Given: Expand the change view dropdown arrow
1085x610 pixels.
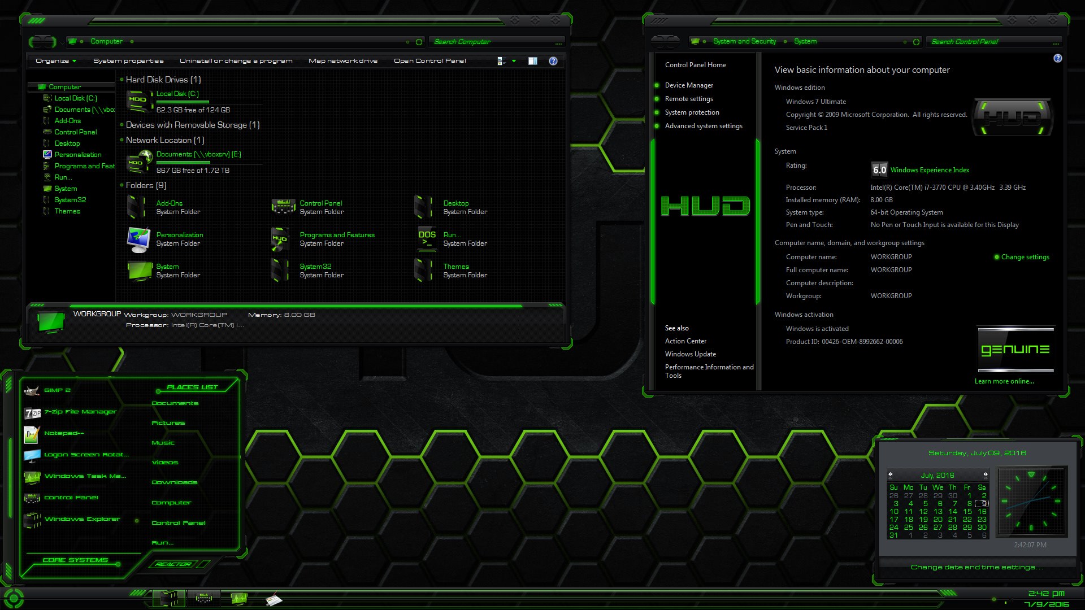Looking at the screenshot, I should [514, 61].
